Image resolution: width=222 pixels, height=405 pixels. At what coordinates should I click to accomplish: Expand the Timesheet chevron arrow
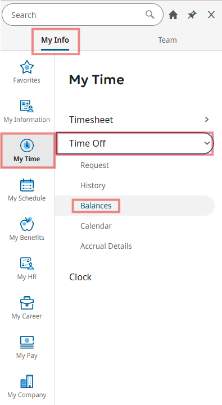tap(207, 119)
